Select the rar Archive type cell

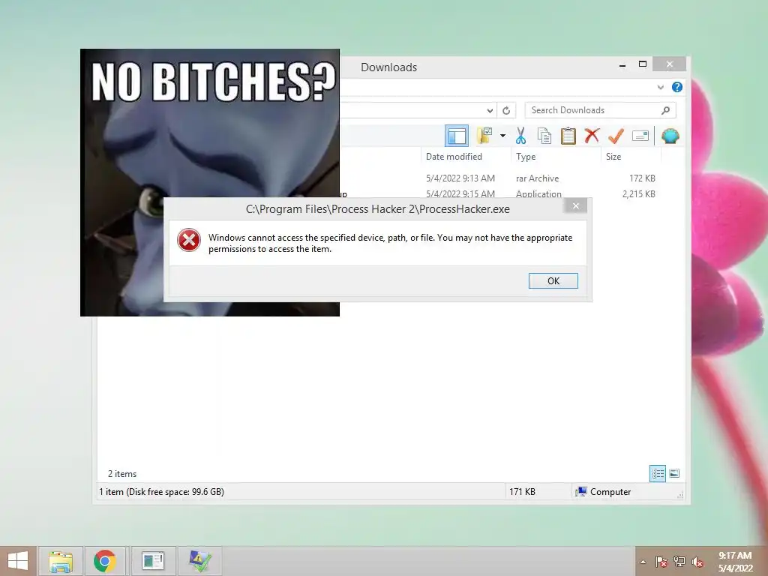537,178
